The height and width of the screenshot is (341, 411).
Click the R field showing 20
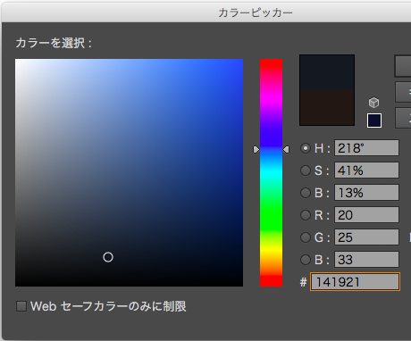point(366,215)
